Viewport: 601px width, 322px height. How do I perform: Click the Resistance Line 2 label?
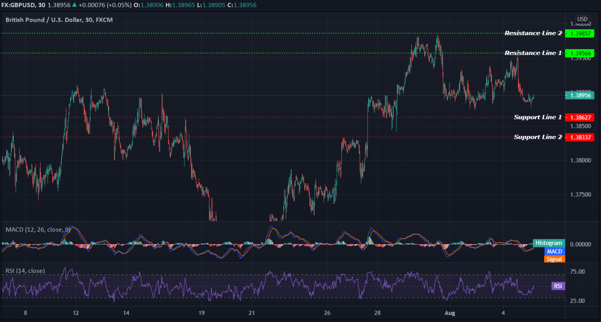tap(533, 33)
